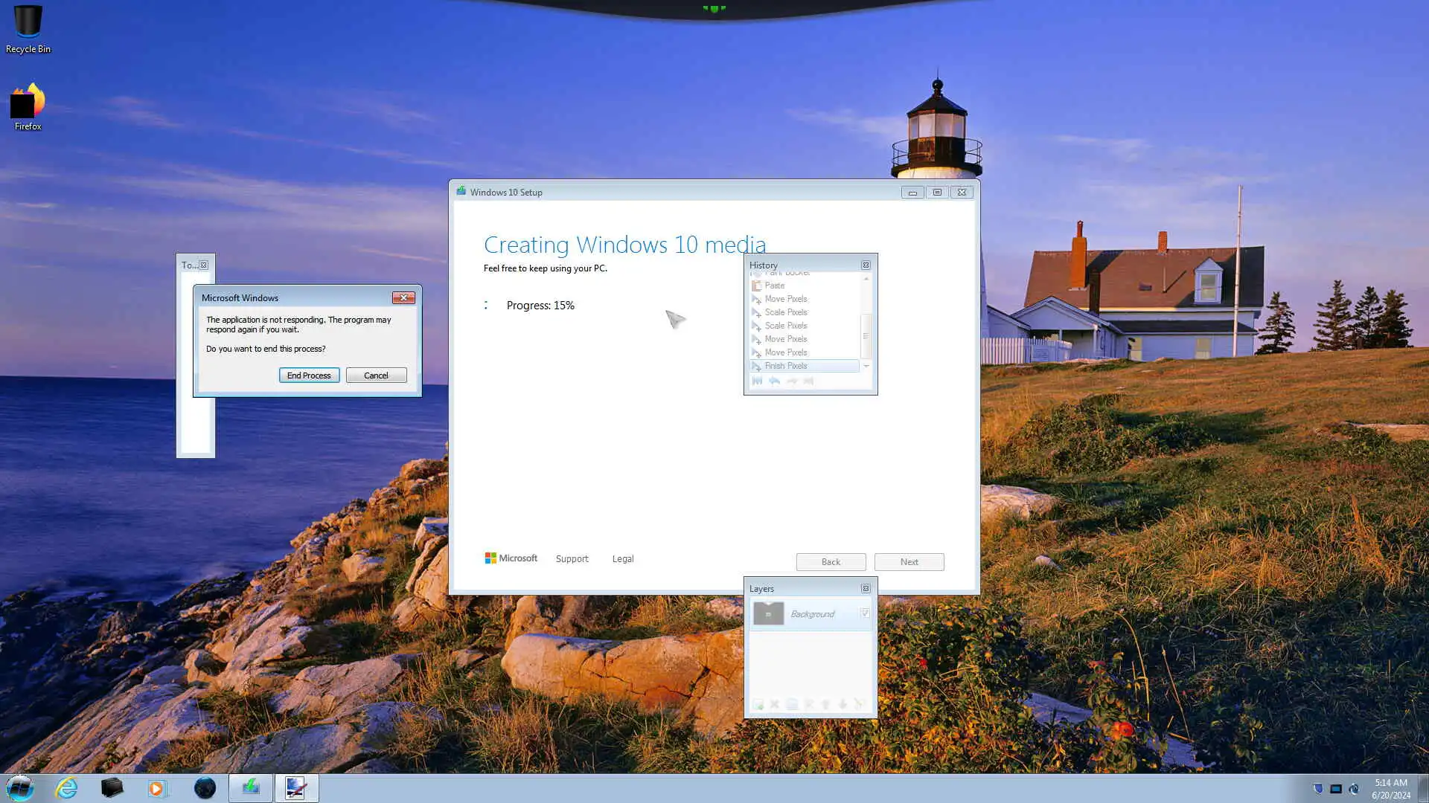Image resolution: width=1429 pixels, height=803 pixels.
Task: Click the Rewind icon in History panel
Action: point(758,381)
